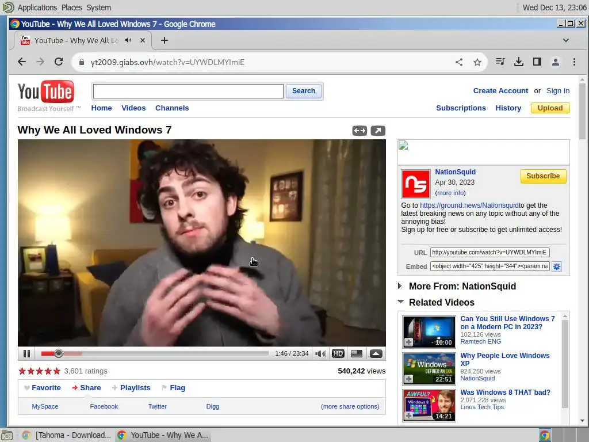The width and height of the screenshot is (589, 442).
Task: Click the Search button
Action: click(x=304, y=91)
